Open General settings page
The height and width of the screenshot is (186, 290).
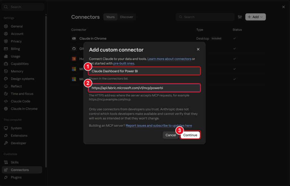22,26
